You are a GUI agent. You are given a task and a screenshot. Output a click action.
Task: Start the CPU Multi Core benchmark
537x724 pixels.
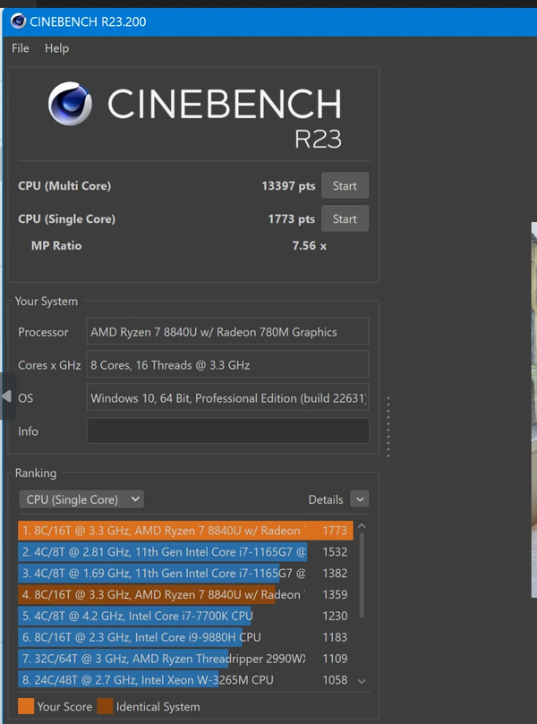click(x=345, y=185)
